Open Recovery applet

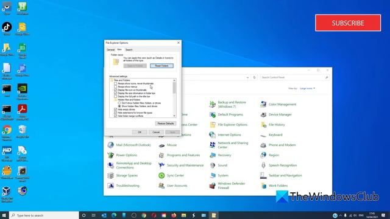click(221, 155)
